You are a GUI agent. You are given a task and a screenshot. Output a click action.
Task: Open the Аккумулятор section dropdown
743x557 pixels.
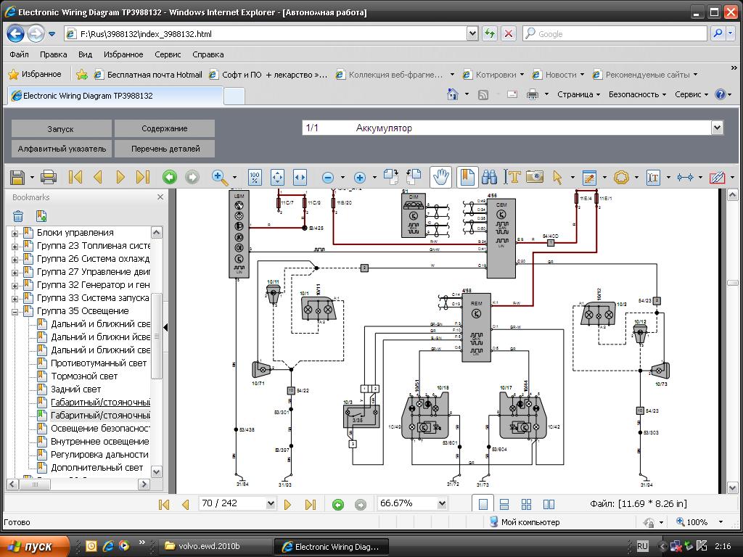click(x=717, y=128)
